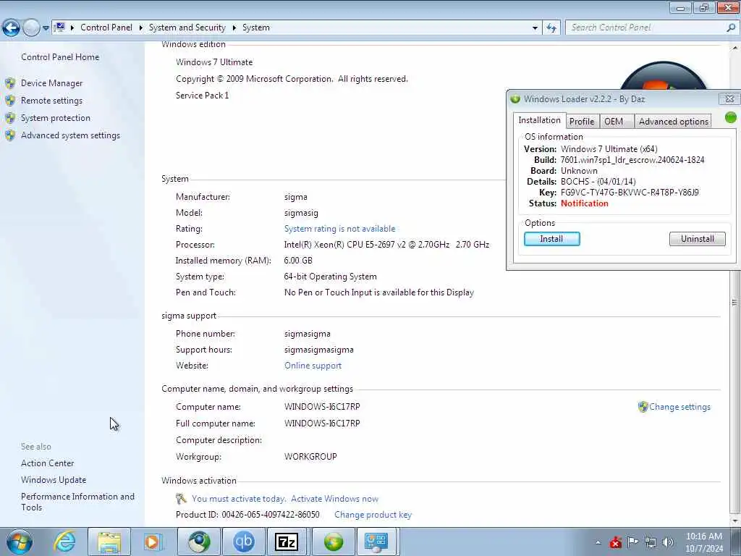The image size is (741, 556).
Task: Click the green status indicator in Loader
Action: pyautogui.click(x=730, y=117)
